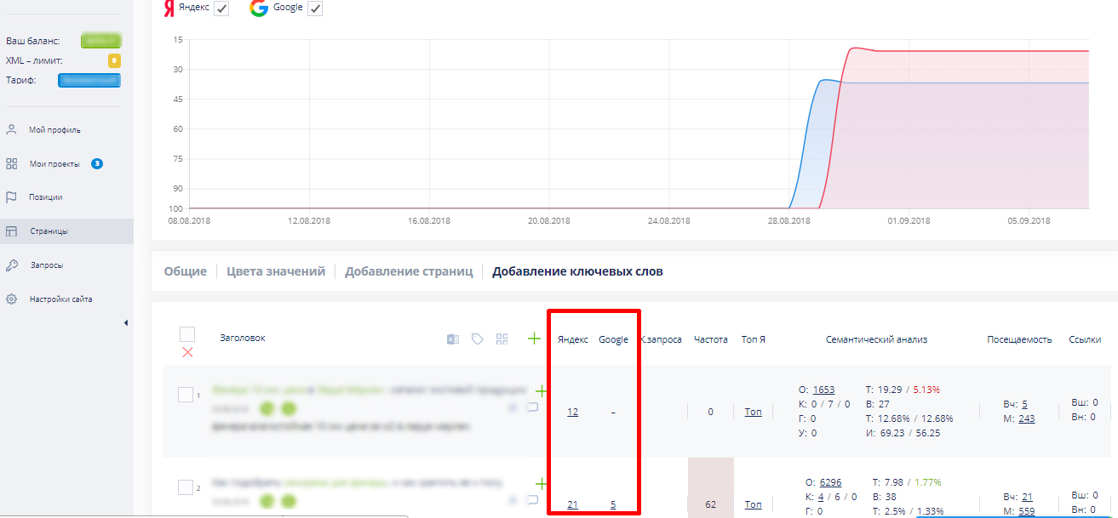Click the Яндекс position link 12 in row 1
The height and width of the screenshot is (518, 1118).
pyautogui.click(x=572, y=412)
